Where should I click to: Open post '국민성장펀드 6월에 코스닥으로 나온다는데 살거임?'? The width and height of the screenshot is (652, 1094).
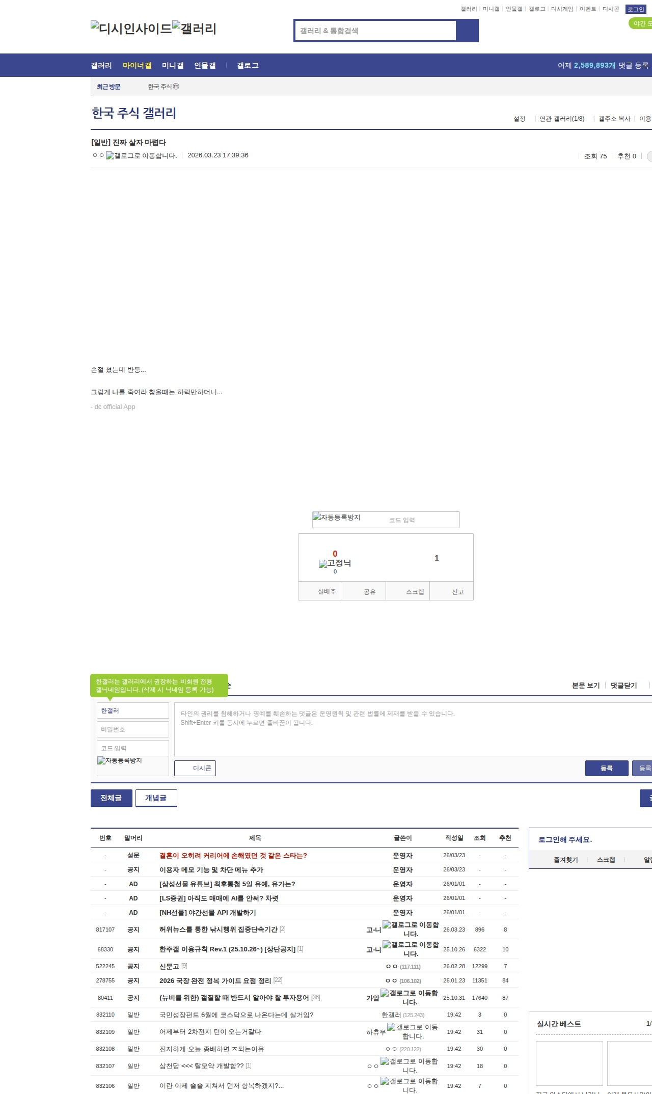[236, 1015]
